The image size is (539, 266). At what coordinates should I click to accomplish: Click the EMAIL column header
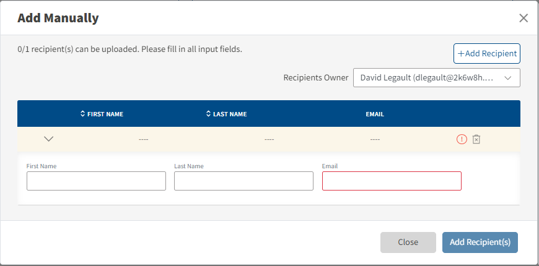(x=375, y=114)
